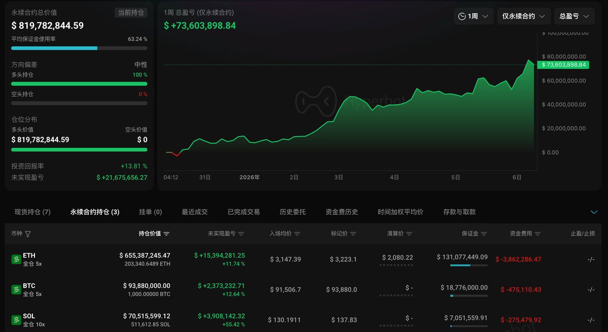
Task: Click the ETH coin name
Action: 29,256
